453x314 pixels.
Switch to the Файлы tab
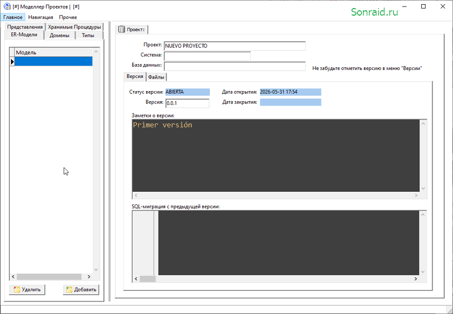pyautogui.click(x=156, y=77)
